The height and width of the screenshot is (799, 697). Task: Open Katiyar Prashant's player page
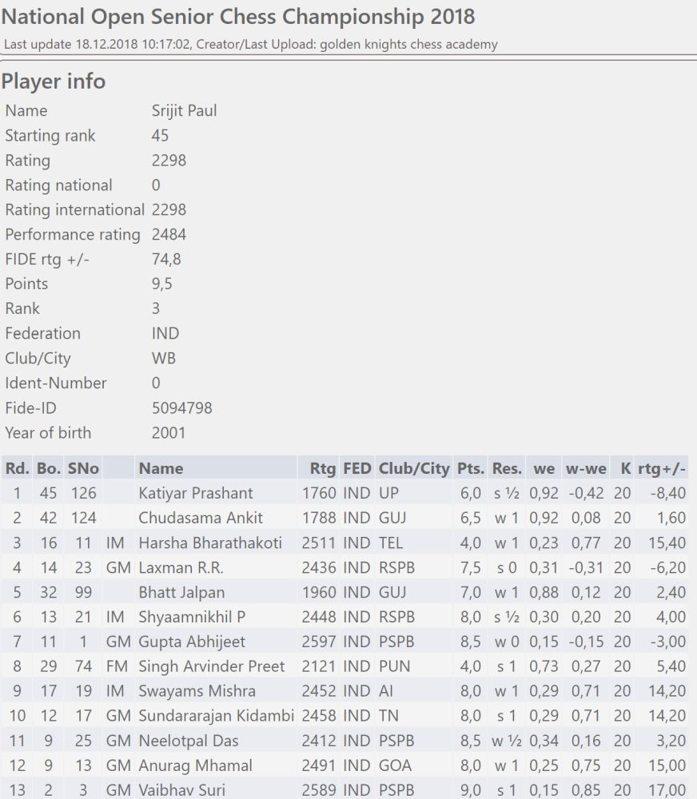[195, 493]
